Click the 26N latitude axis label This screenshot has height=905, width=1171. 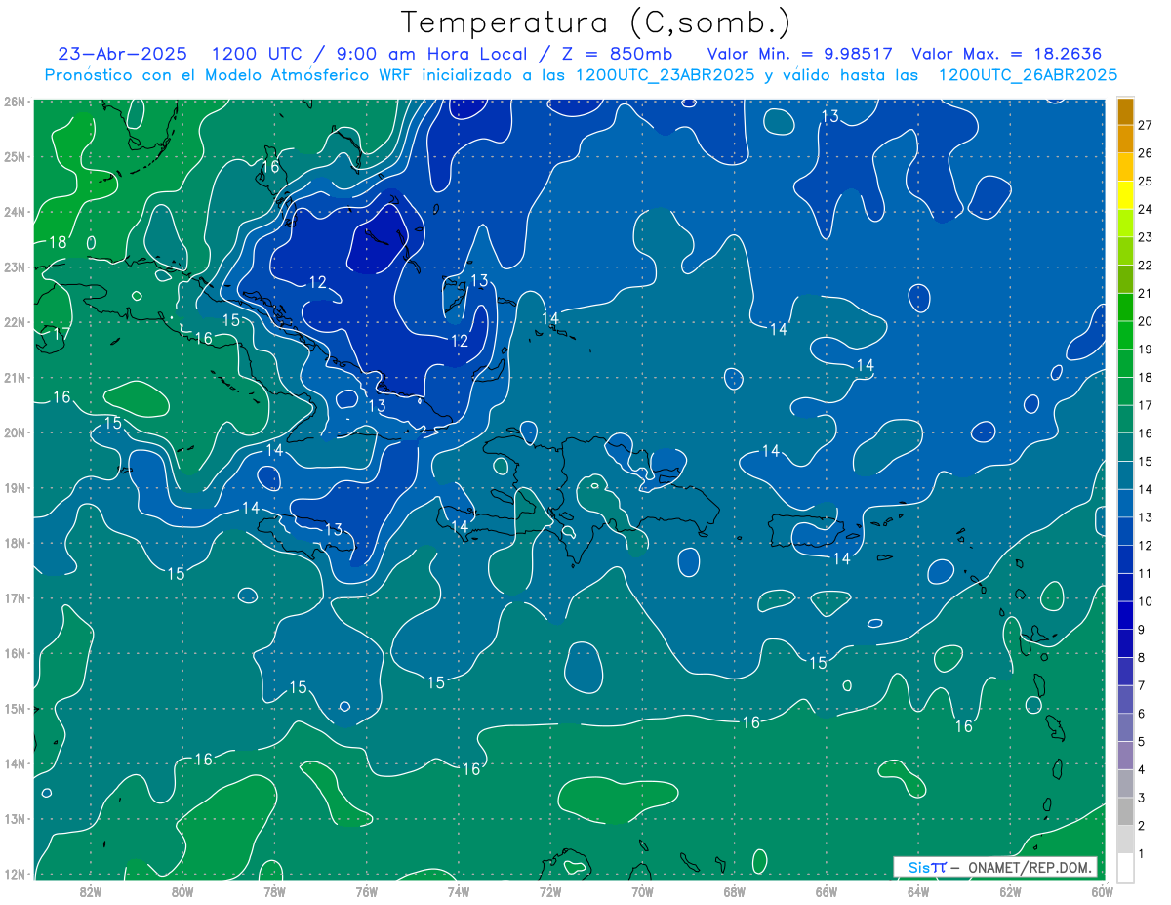[14, 102]
